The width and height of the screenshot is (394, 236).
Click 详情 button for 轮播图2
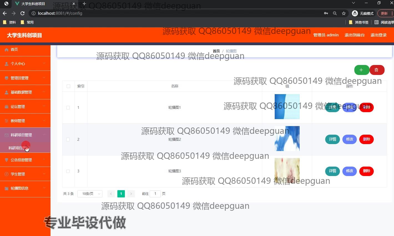[332, 139]
